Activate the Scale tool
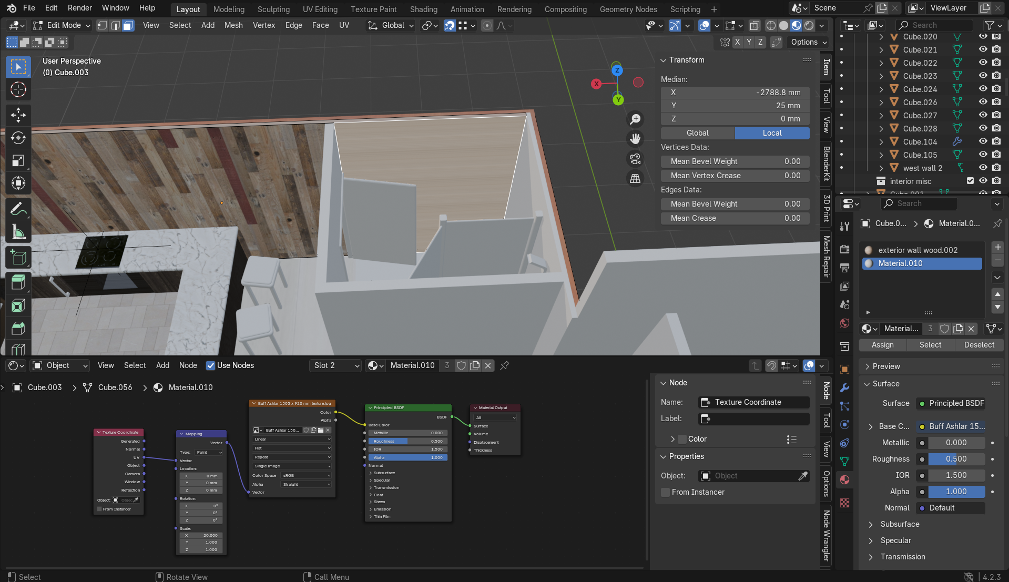Image resolution: width=1009 pixels, height=582 pixels. pyautogui.click(x=18, y=161)
